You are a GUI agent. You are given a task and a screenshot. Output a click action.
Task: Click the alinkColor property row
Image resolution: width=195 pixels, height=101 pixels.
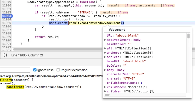(x=119, y=44)
